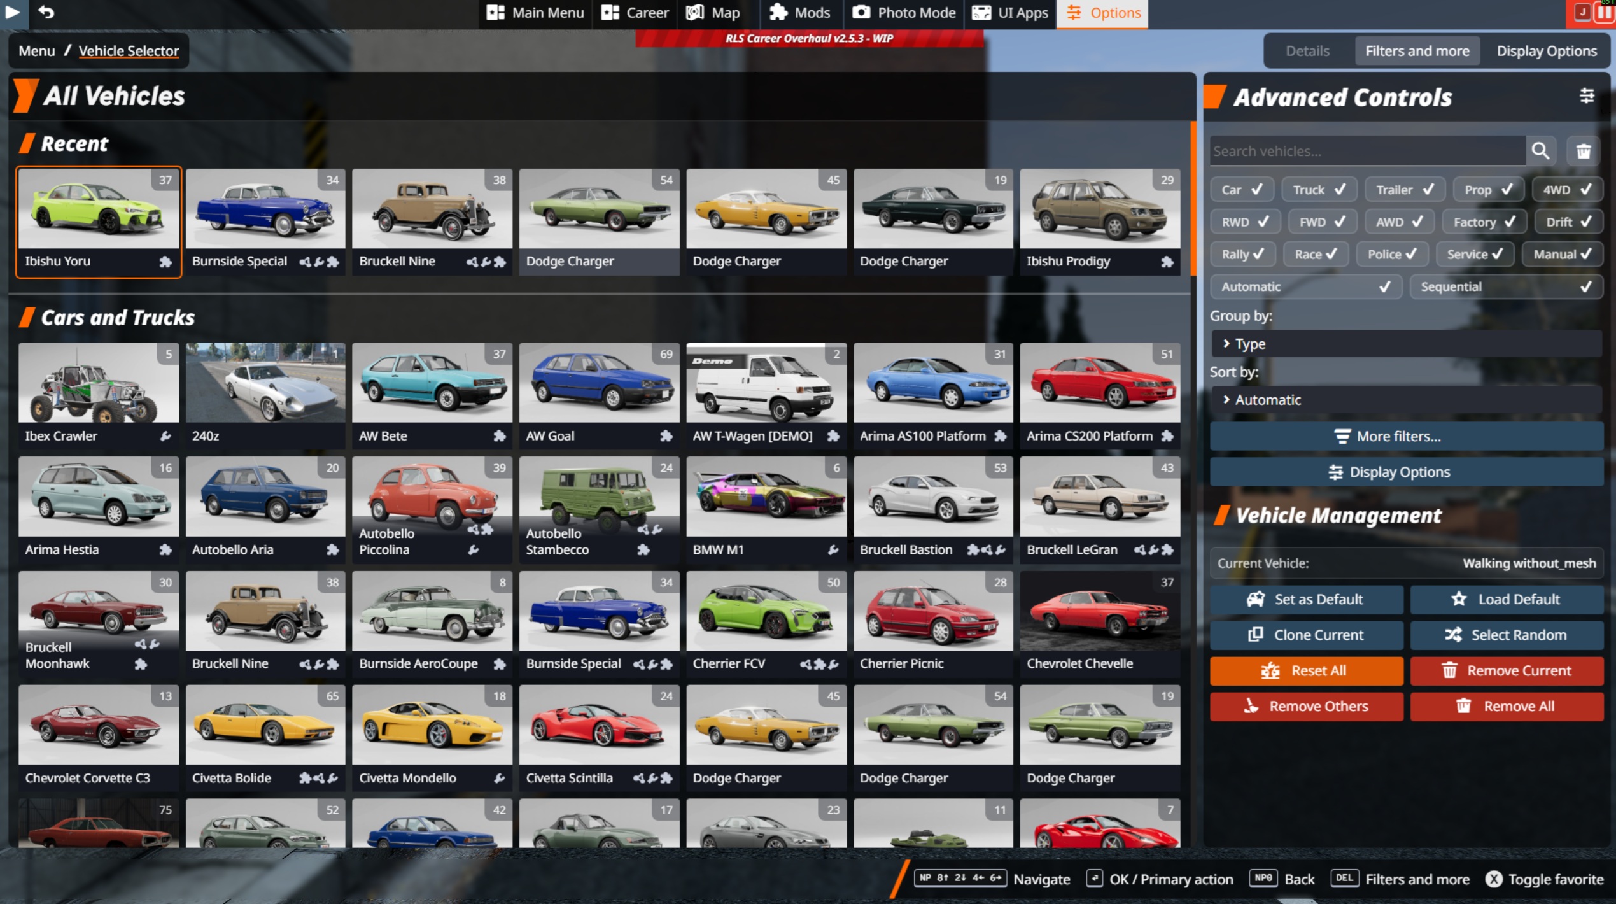This screenshot has height=904, width=1616.
Task: Click the search magnifier icon
Action: [x=1540, y=151]
